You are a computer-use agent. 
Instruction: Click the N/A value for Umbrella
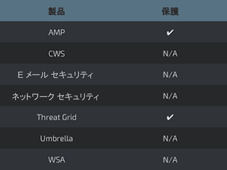click(170, 139)
